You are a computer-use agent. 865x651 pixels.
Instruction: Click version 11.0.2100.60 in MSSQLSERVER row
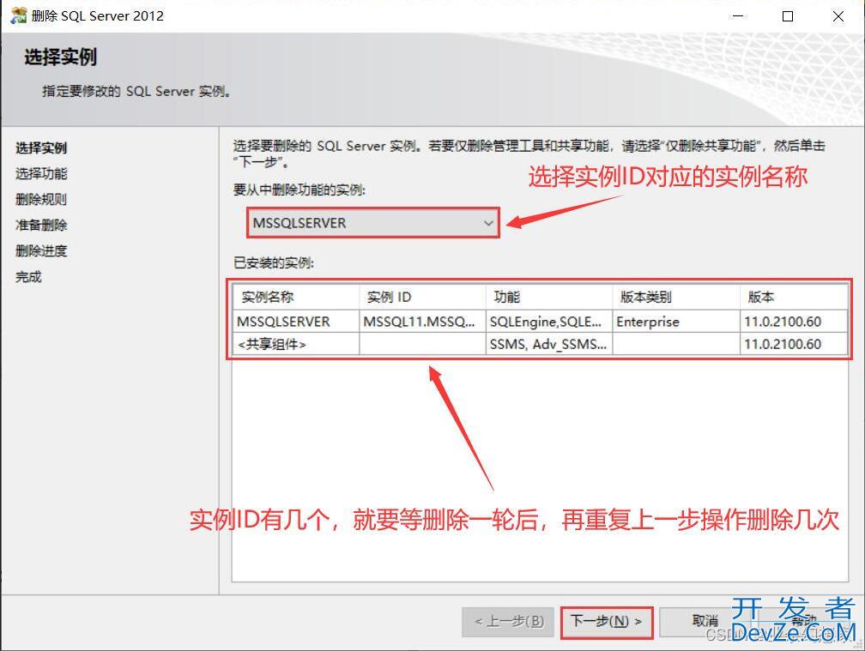click(793, 322)
